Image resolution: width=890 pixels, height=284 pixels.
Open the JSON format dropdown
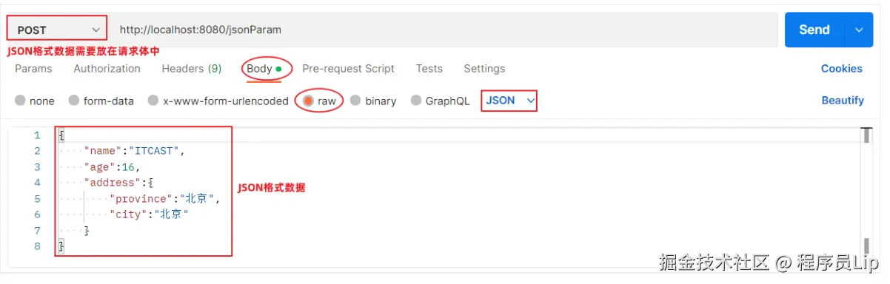tap(509, 101)
